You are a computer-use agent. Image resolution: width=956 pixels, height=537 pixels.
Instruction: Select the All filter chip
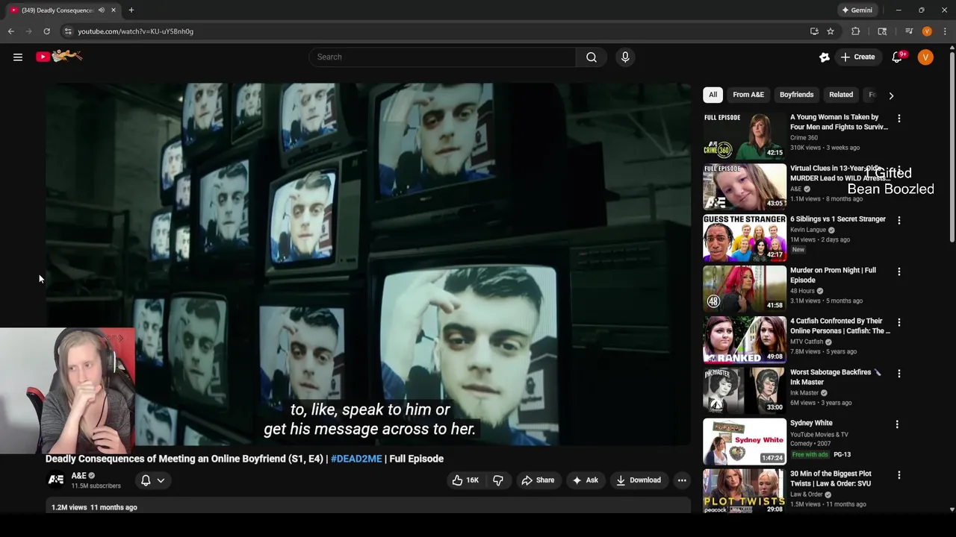(x=713, y=95)
